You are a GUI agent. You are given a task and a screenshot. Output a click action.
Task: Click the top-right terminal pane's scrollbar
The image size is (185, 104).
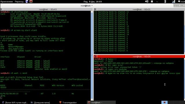(x=184, y=32)
